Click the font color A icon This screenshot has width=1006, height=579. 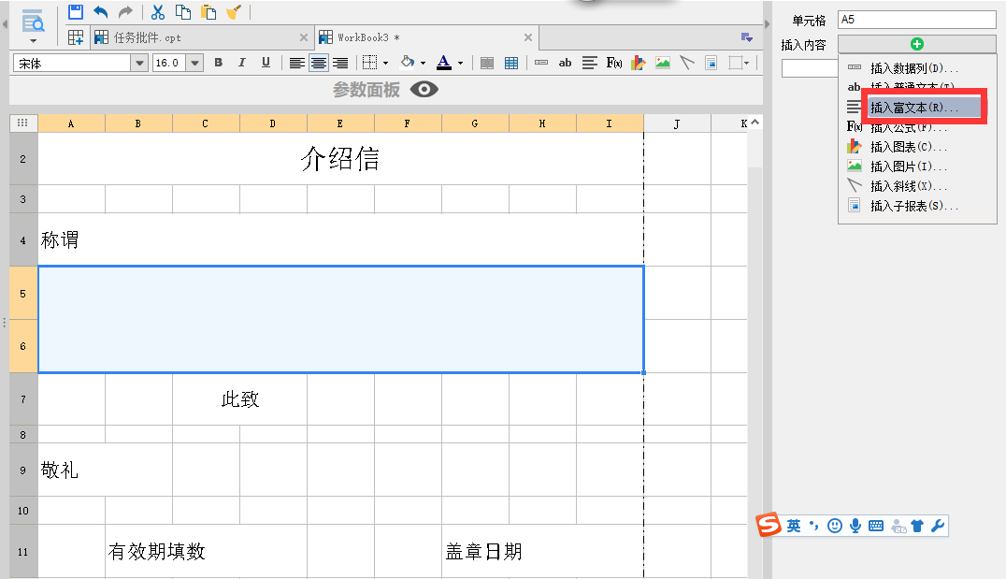(x=444, y=63)
